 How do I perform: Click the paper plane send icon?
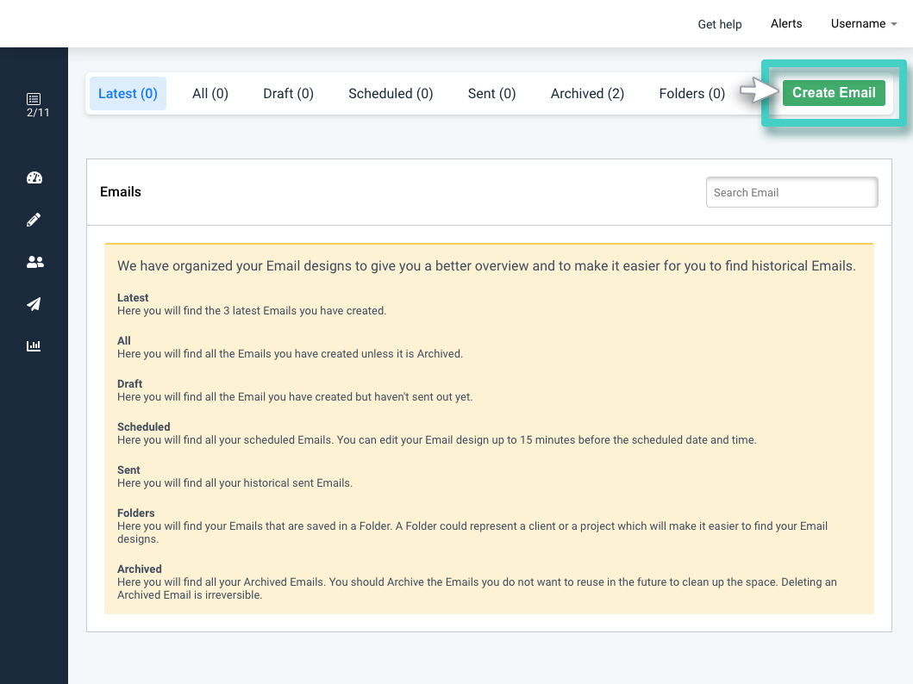tap(34, 303)
